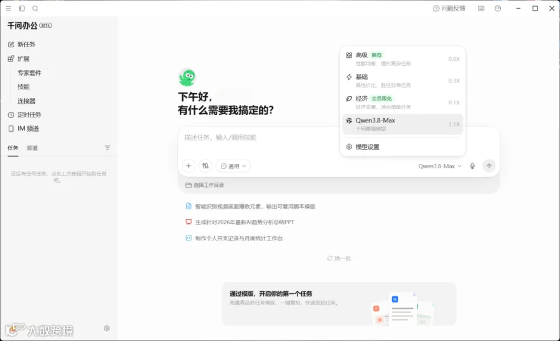Click the plus attachment button
560x341 pixels.
[189, 166]
